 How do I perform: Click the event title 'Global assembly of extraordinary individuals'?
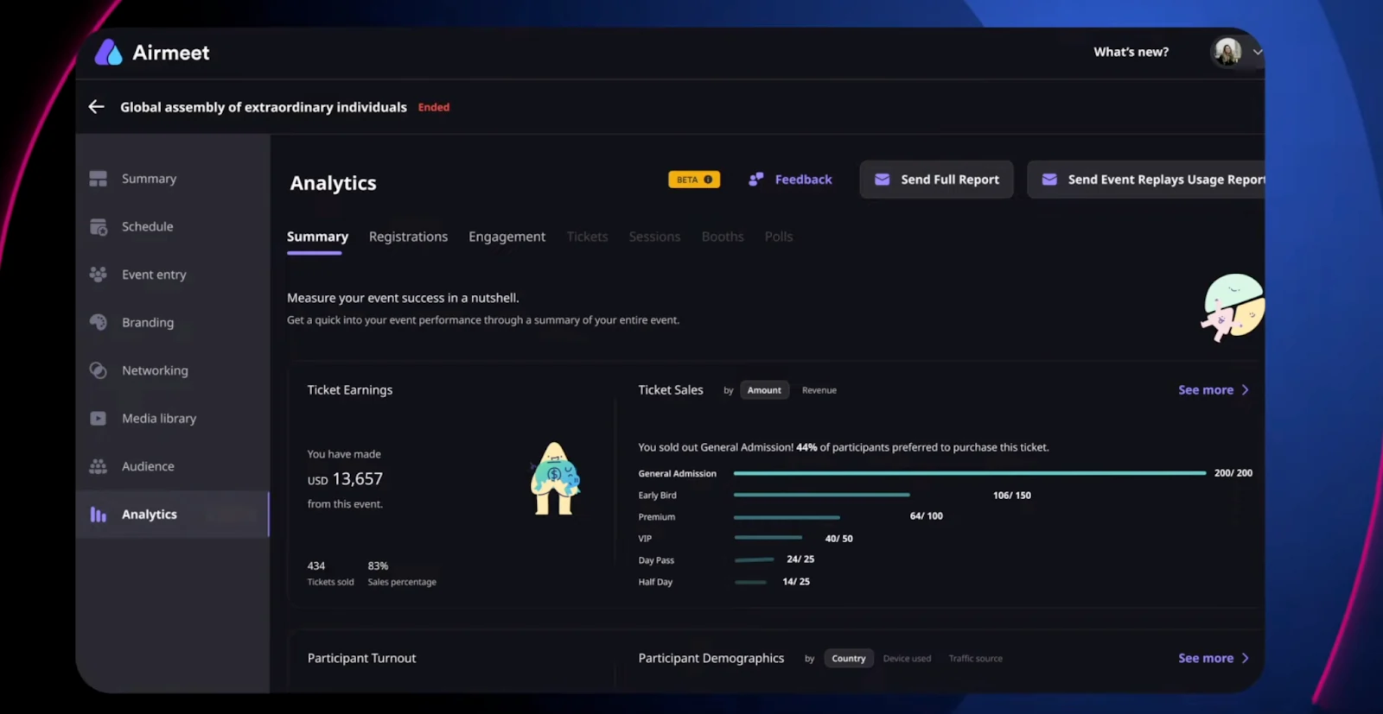coord(264,107)
